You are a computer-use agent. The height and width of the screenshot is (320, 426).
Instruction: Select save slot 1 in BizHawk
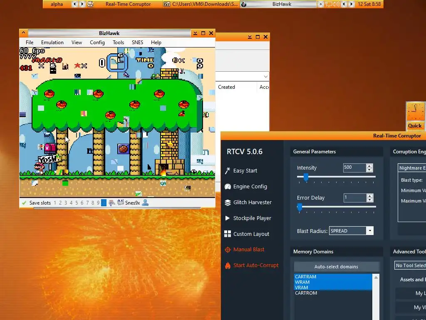point(55,203)
